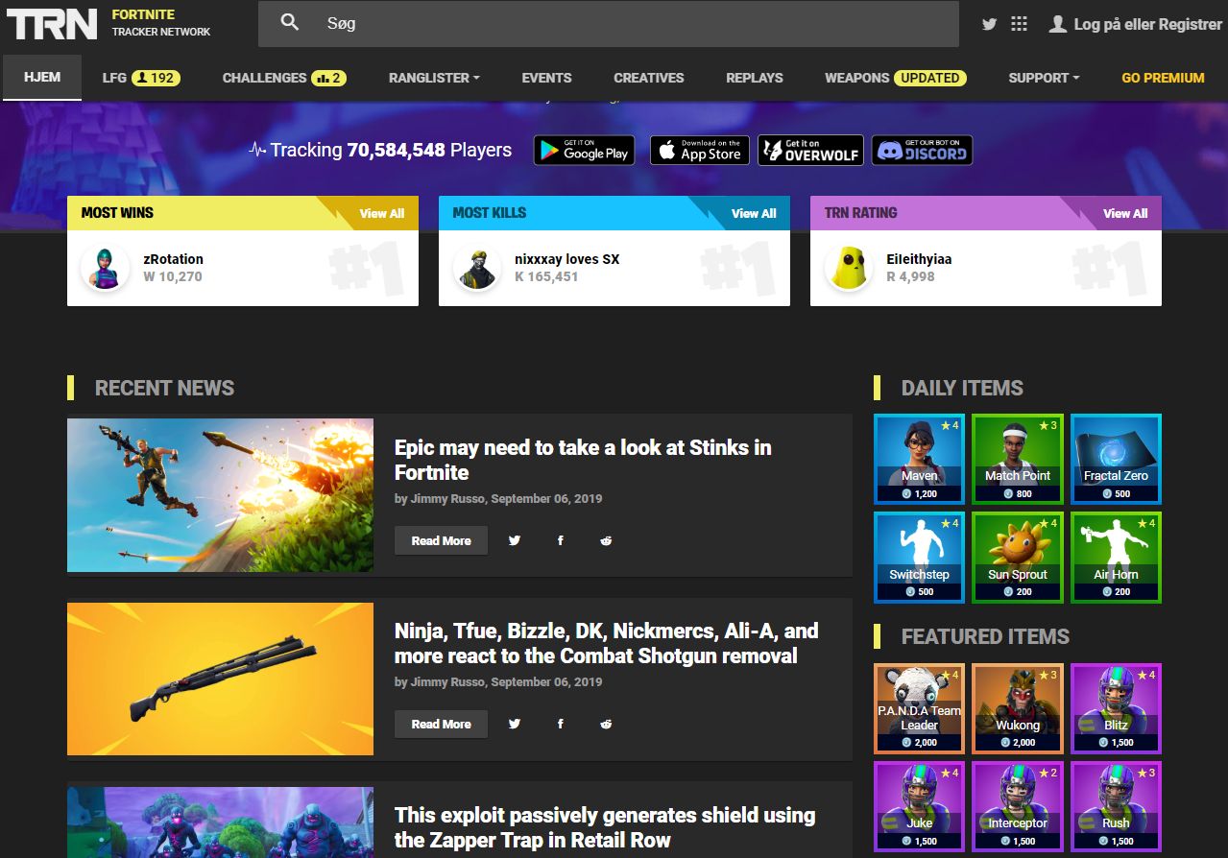
Task: Open the Twitter icon in header
Action: [990, 24]
